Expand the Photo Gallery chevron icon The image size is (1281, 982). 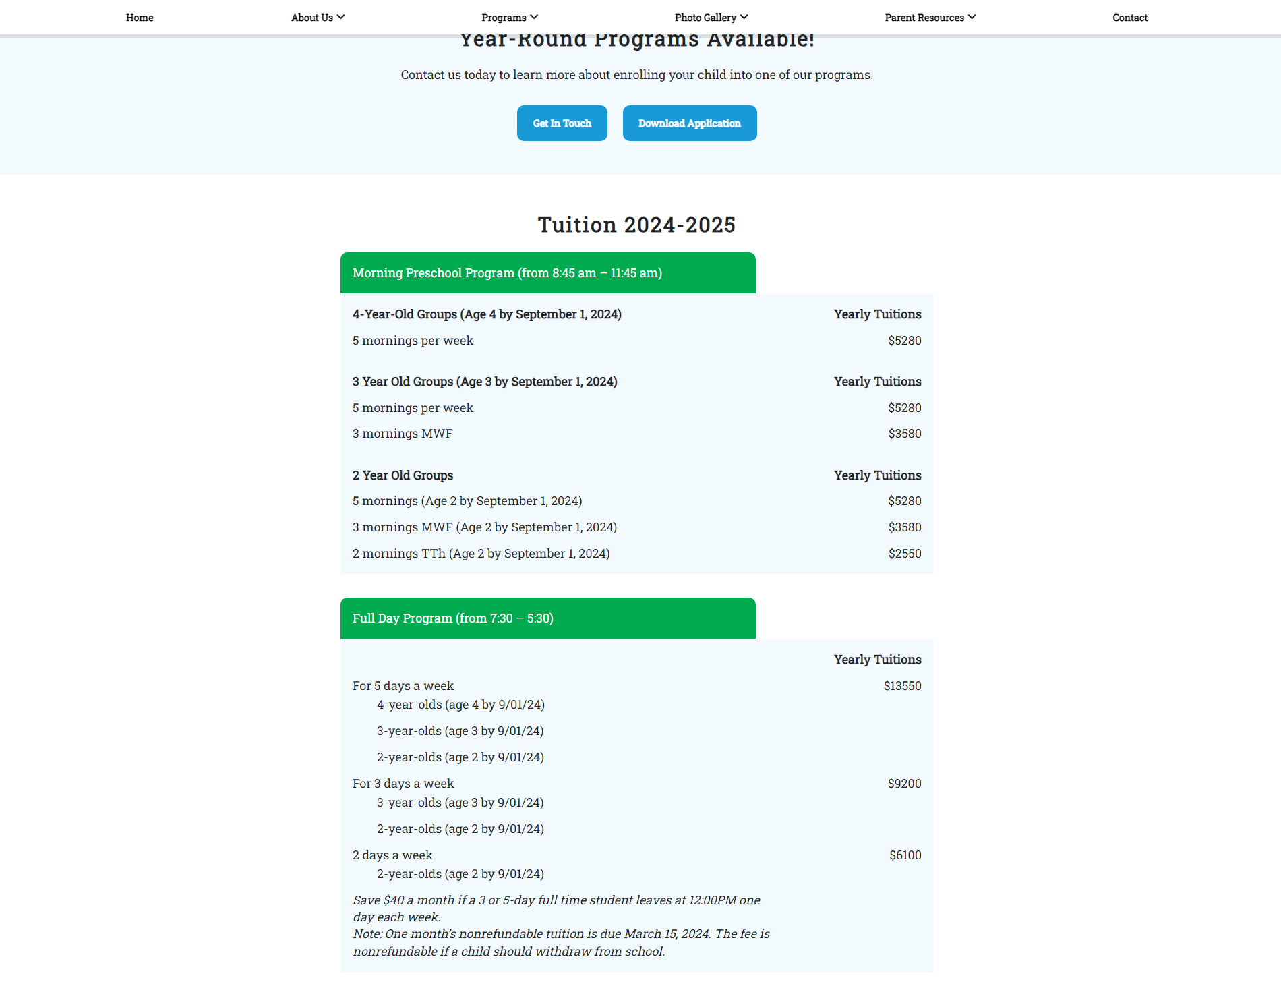click(744, 17)
